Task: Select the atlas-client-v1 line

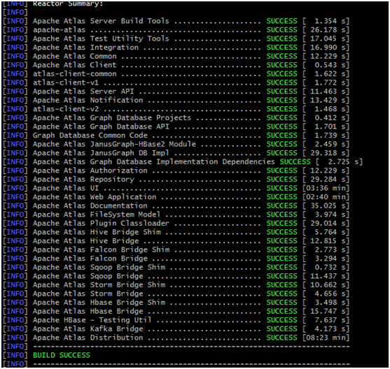Action: coord(176,82)
